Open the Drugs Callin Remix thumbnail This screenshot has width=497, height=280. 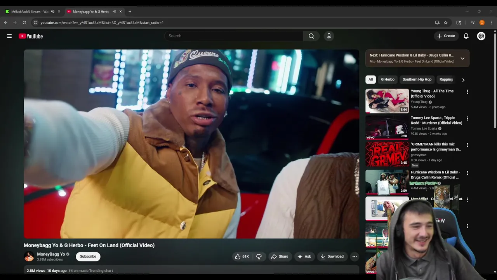[387, 182]
